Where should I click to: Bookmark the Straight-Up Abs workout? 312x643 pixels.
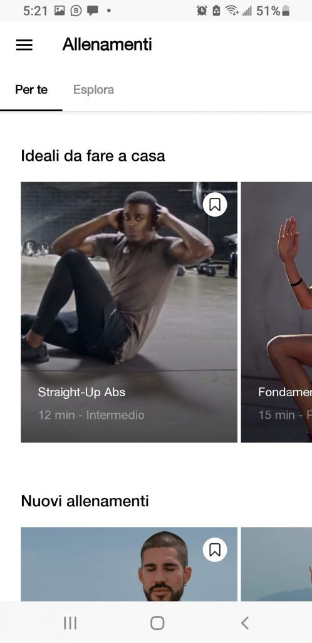click(x=215, y=204)
